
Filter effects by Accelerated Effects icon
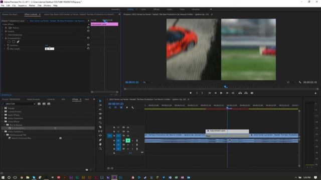click(x=39, y=104)
